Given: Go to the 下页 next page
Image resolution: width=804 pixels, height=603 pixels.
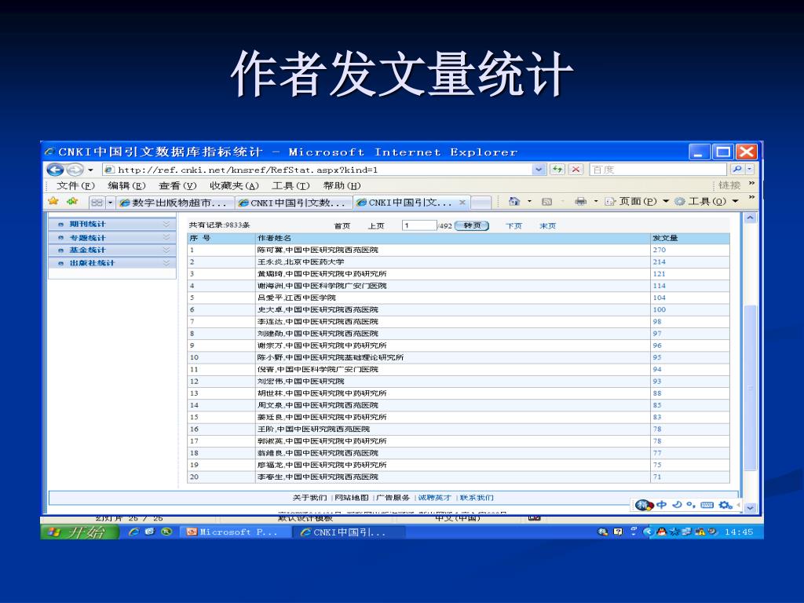Looking at the screenshot, I should (x=513, y=226).
